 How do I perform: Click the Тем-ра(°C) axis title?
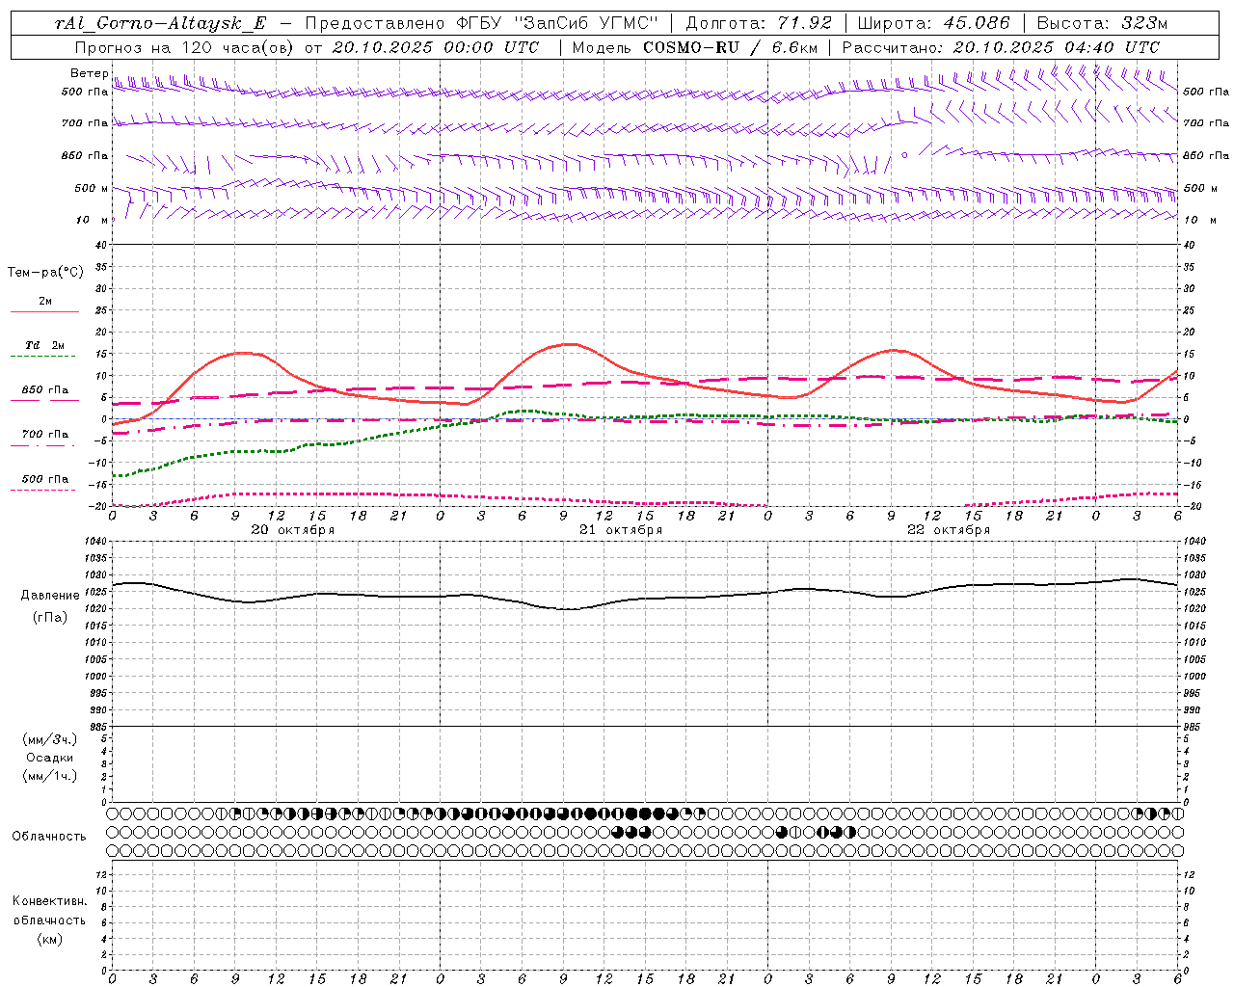45,273
